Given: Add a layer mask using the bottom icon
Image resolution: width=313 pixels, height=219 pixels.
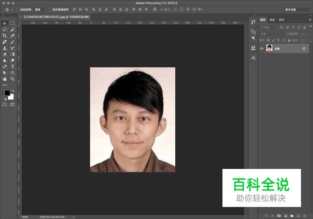Looking at the screenshot, I should click(x=279, y=216).
